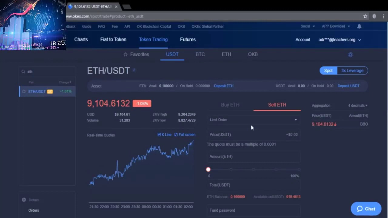The height and width of the screenshot is (218, 388).
Task: Click the Available sellUSDT 910.4613 value
Action: click(293, 197)
